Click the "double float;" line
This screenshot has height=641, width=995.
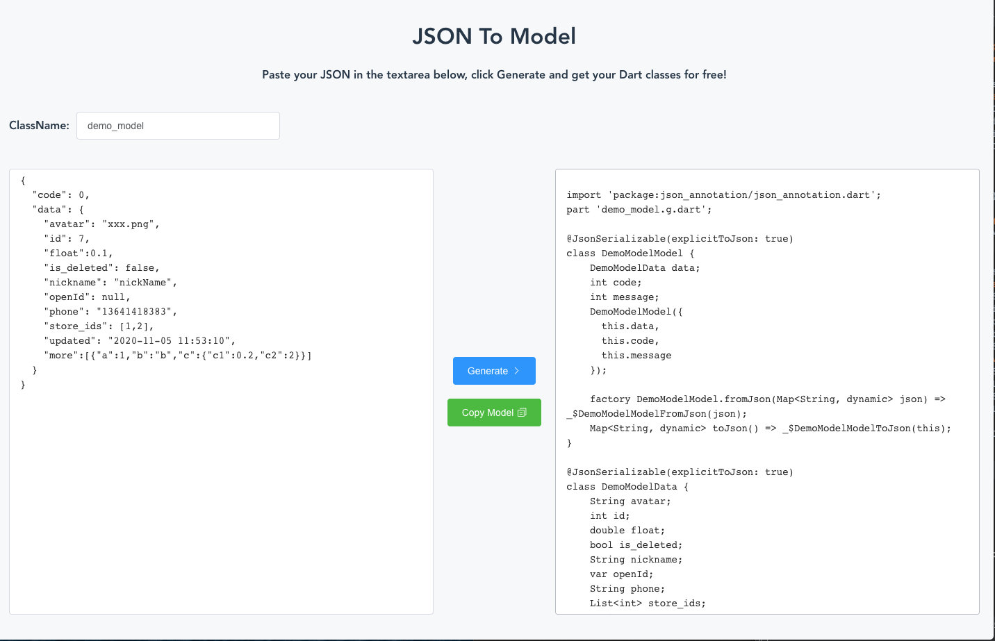pyautogui.click(x=627, y=531)
